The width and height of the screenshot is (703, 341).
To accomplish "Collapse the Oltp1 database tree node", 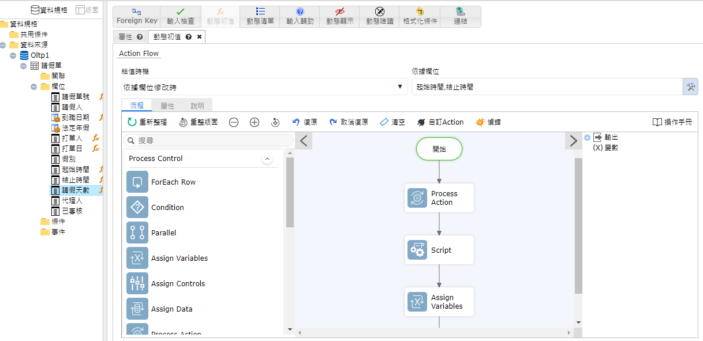I will [13, 55].
